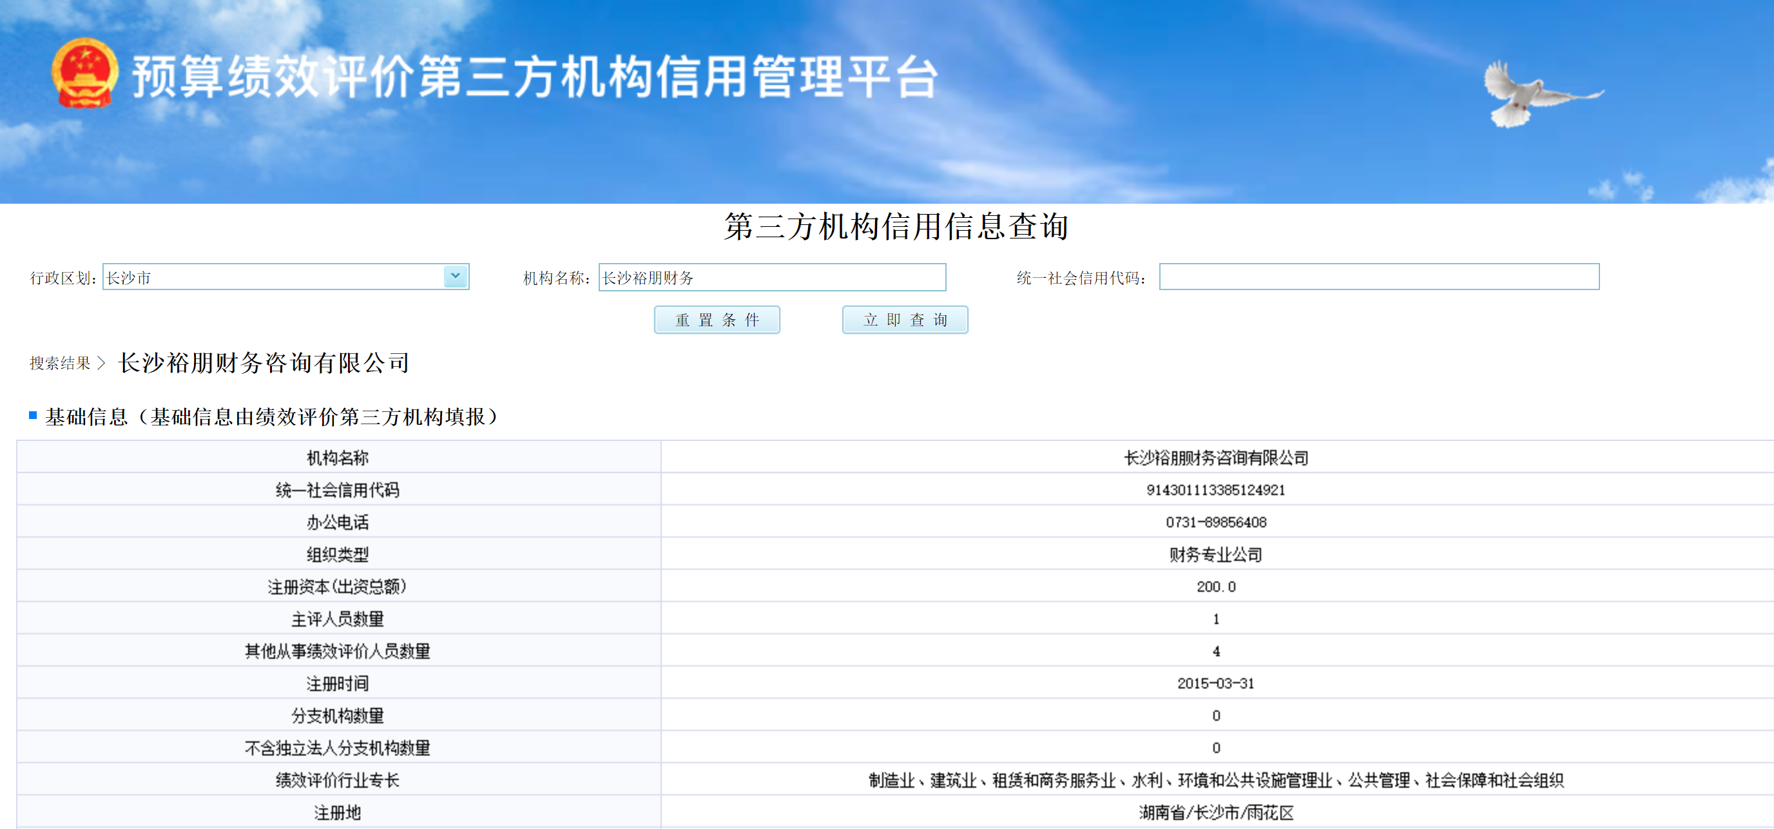This screenshot has height=829, width=1774.
Task: Click the platform title 预算绩效评价第三方机构信用管理平台
Action: (x=535, y=77)
